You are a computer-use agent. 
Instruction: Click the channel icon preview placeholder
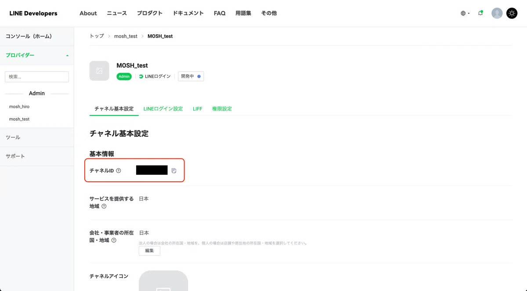163,281
